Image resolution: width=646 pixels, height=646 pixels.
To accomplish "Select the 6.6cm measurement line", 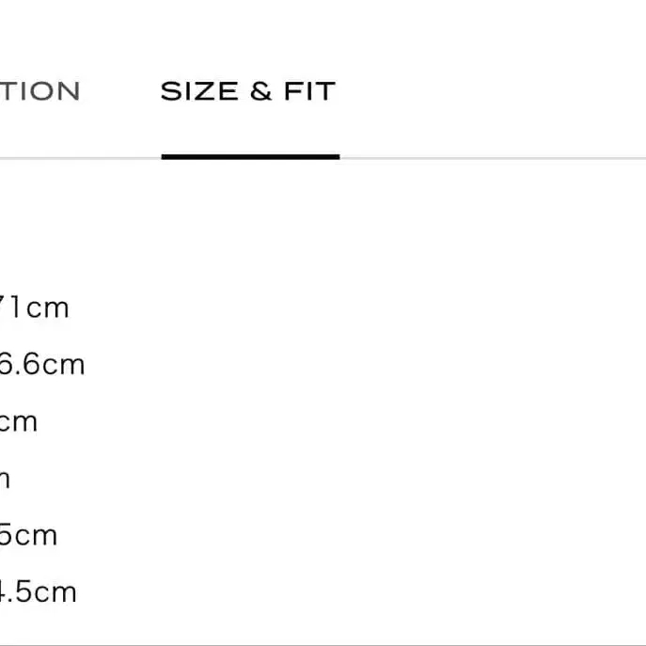I will (x=41, y=365).
